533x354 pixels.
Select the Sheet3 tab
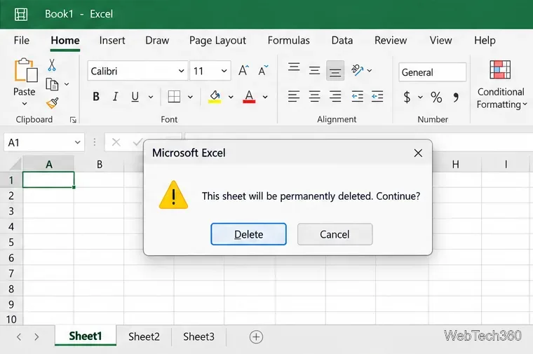pos(199,336)
